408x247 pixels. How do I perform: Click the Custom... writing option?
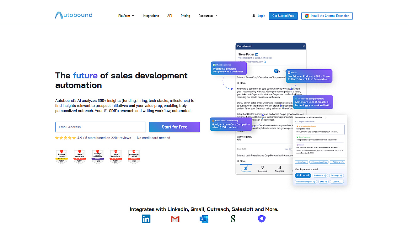[337, 182]
